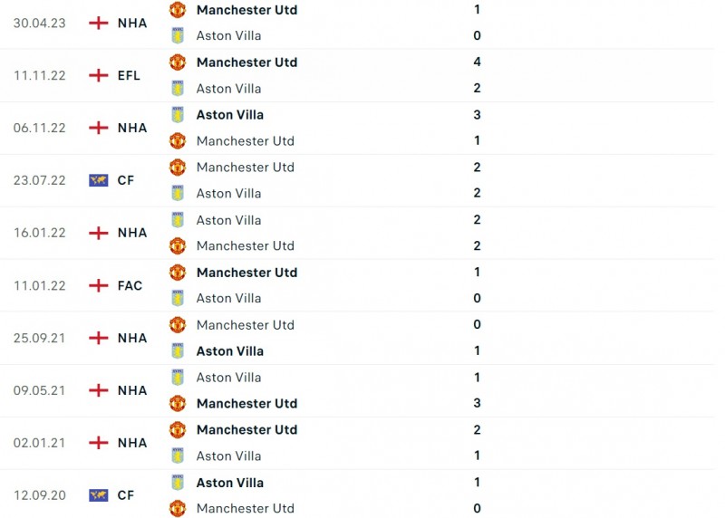Select the FAC competition label
This screenshot has width=725, height=518.
pyautogui.click(x=130, y=285)
